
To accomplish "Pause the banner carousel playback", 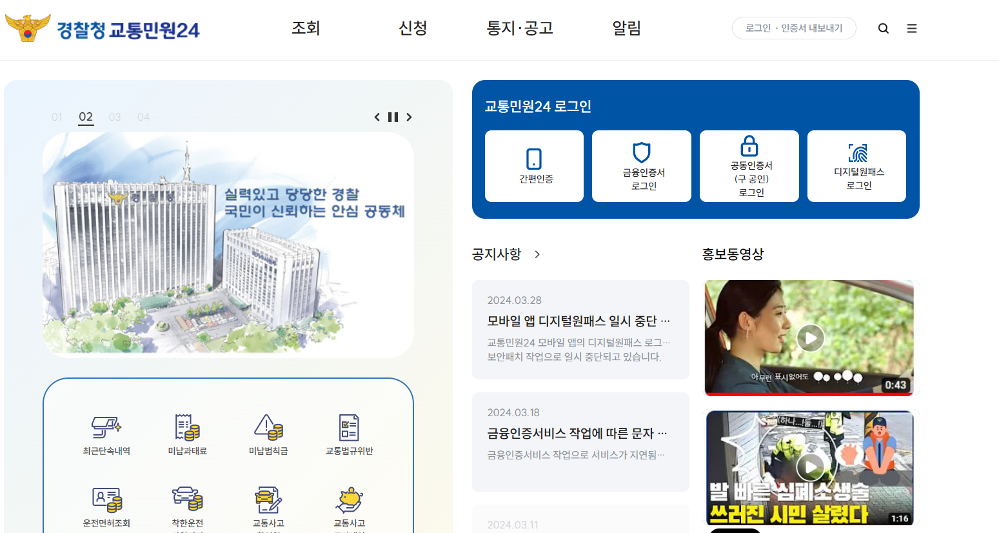I will coord(393,117).
